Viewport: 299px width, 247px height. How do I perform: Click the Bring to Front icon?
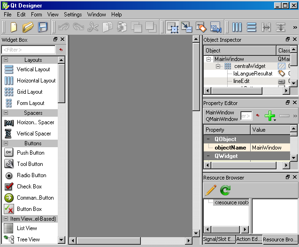point(137,27)
